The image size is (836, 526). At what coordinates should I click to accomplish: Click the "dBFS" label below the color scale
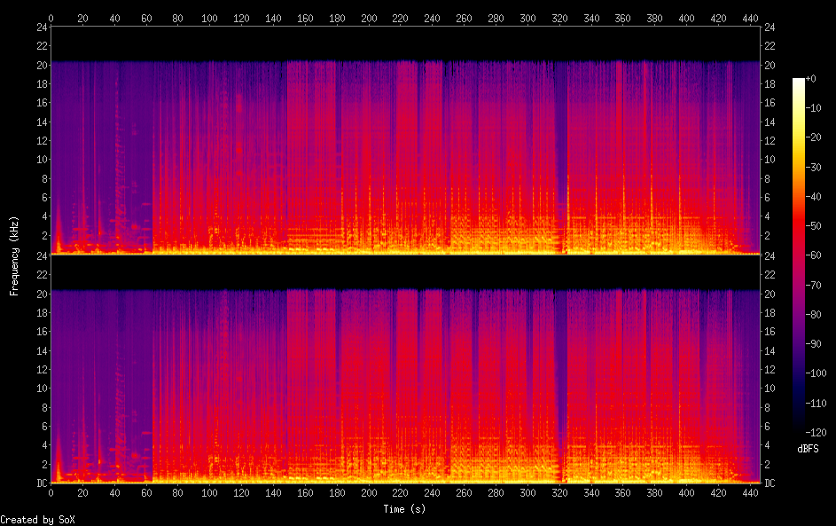(808, 449)
